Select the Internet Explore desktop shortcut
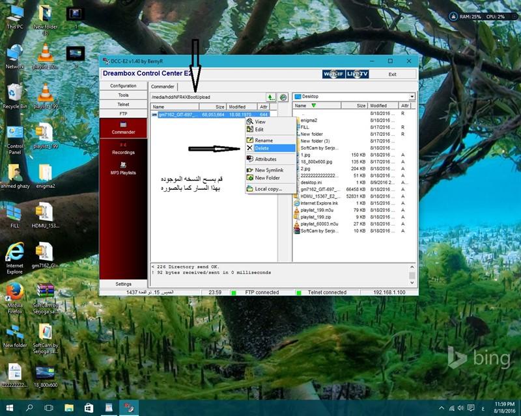The image size is (521, 416). 15,259
